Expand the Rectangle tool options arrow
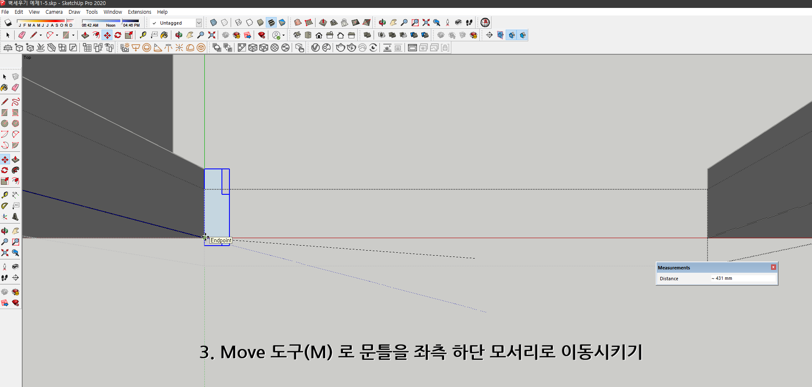 74,35
